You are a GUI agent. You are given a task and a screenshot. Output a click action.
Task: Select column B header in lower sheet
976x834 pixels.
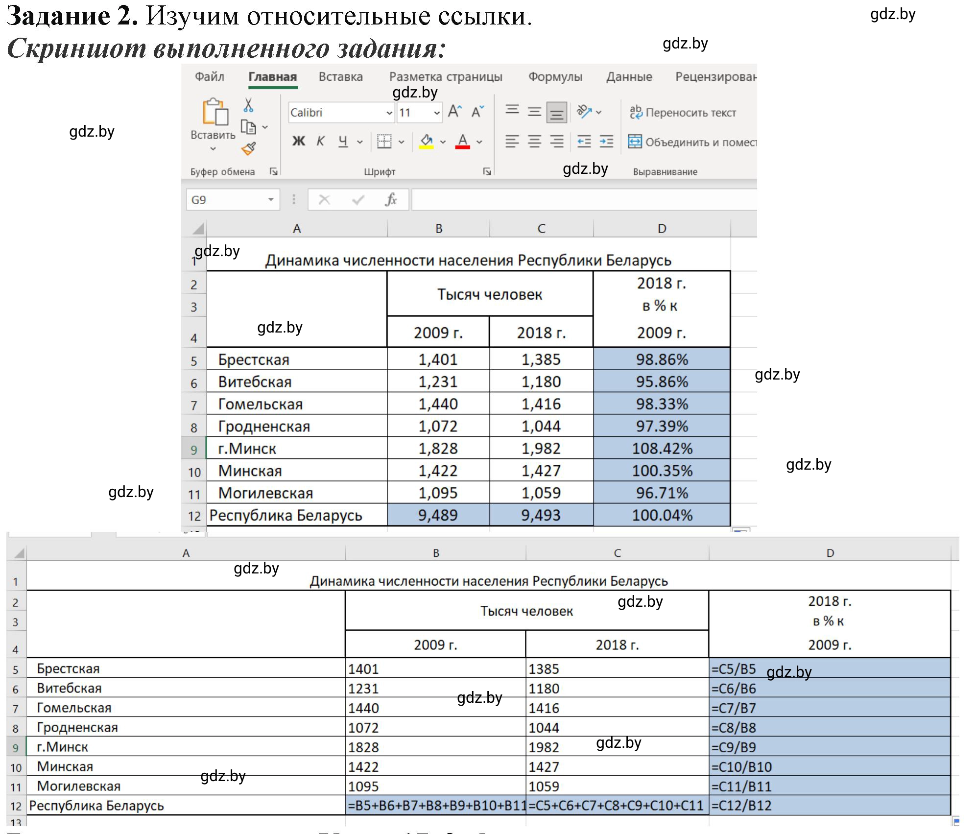click(x=436, y=553)
